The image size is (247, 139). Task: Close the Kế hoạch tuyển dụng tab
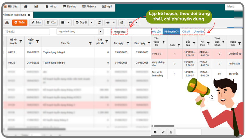29,15
